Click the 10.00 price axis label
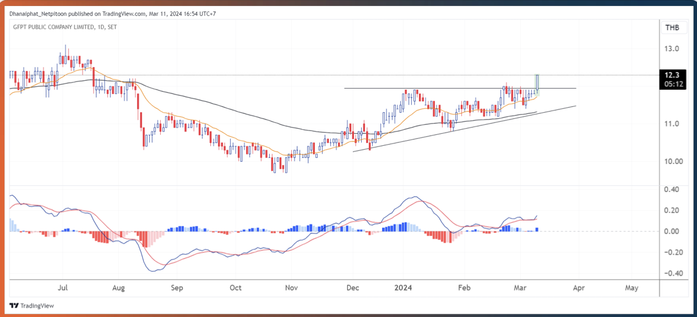 (673, 161)
